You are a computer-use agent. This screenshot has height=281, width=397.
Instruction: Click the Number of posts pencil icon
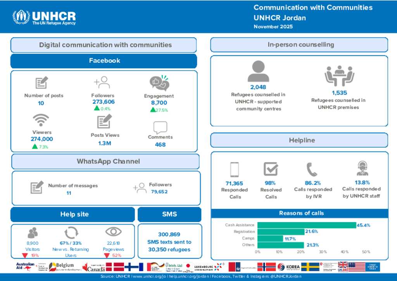[41, 83]
